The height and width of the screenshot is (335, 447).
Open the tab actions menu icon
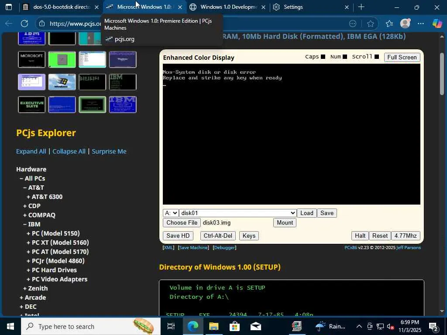pos(9,7)
